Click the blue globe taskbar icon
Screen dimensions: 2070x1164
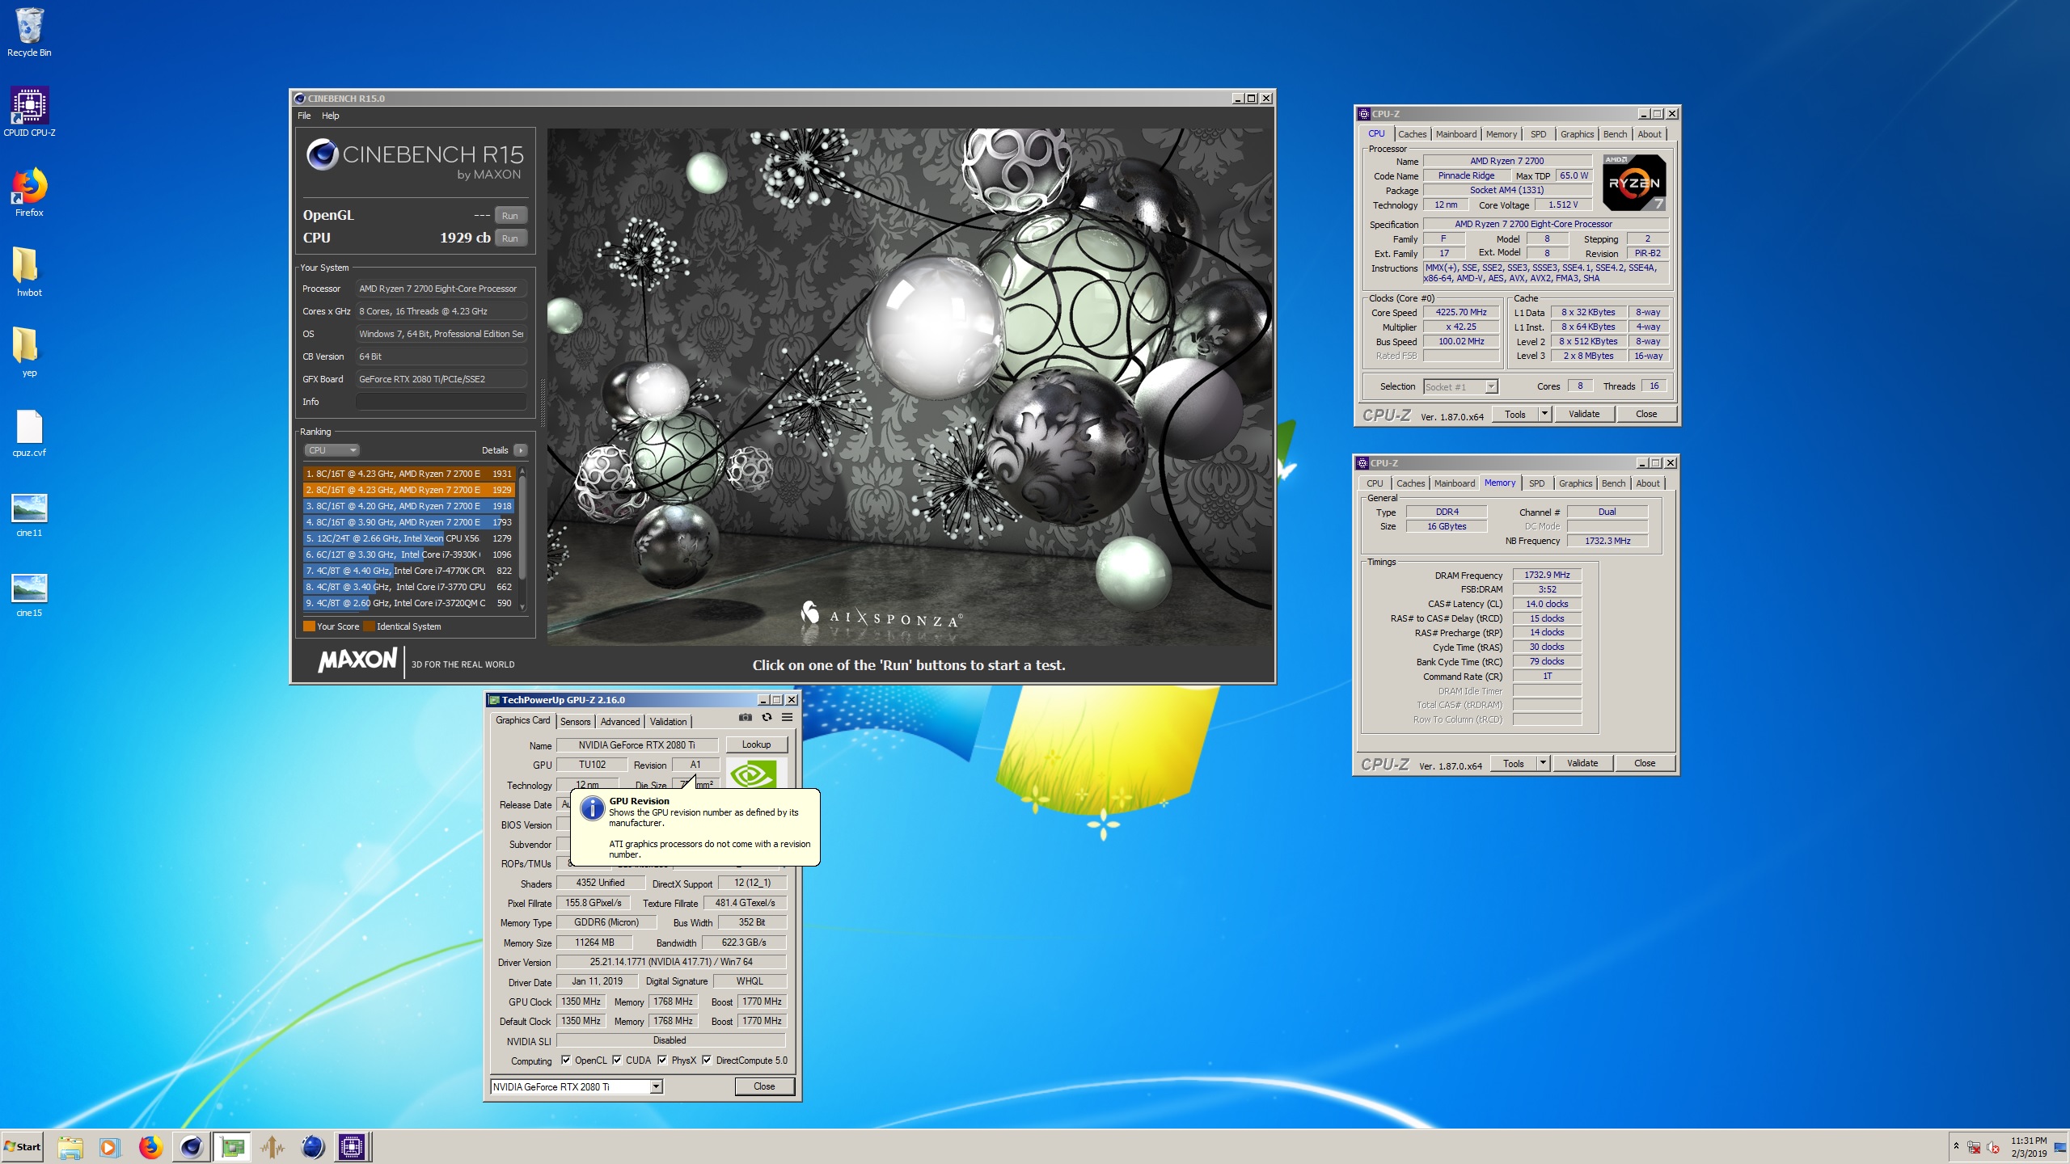tap(312, 1146)
